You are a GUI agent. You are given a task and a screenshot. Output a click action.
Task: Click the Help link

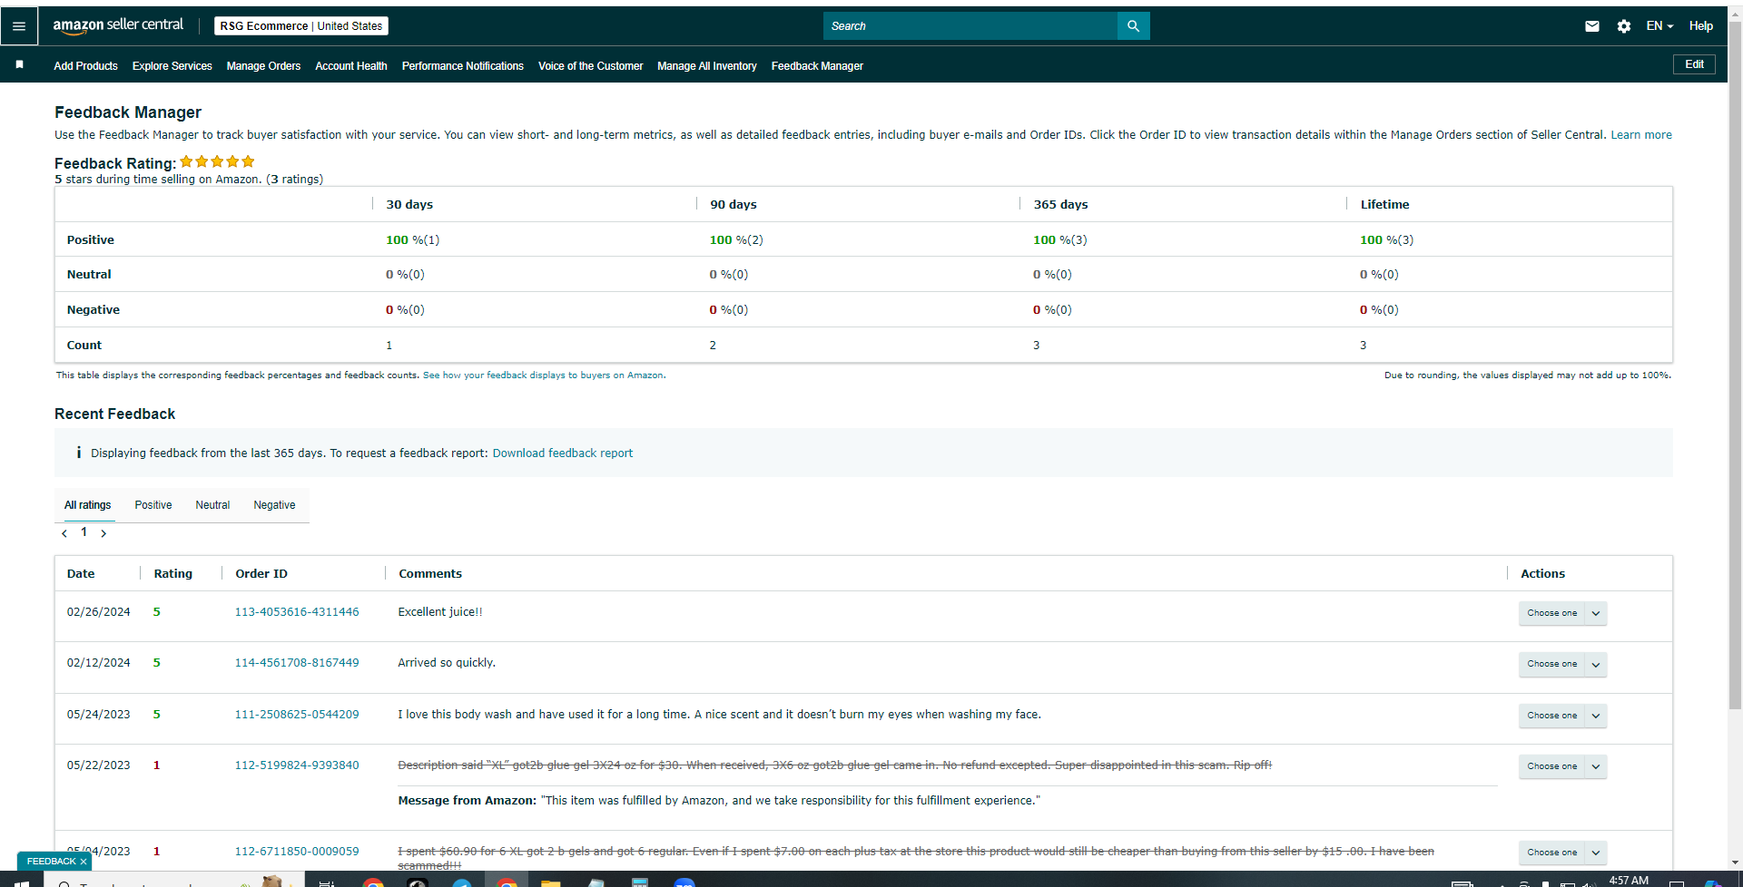pyautogui.click(x=1701, y=26)
